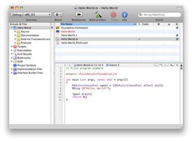Toggle target checkbox for Foundation.framework
The image size is (192, 141).
177,28
